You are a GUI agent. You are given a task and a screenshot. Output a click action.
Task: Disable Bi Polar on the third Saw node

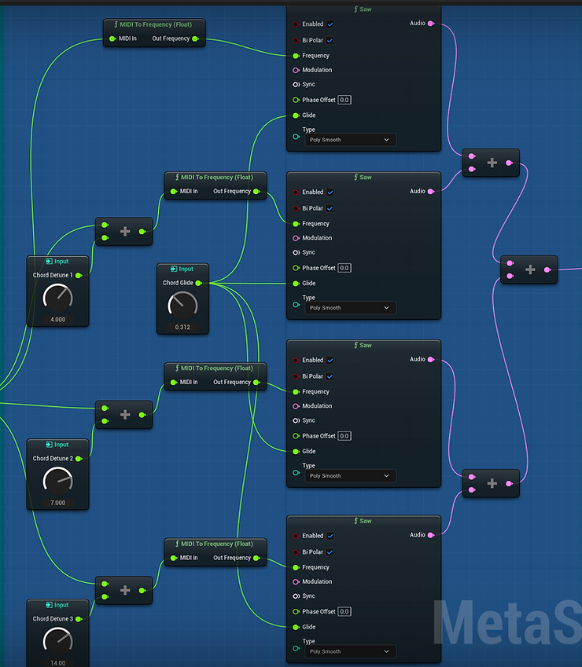[x=330, y=376]
